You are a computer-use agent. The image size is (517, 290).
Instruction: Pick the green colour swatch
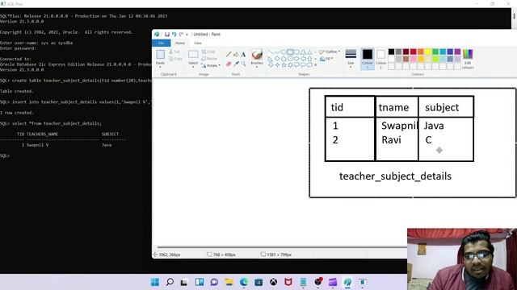435,52
